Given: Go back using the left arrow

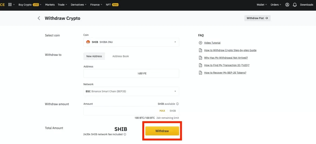Looking at the screenshot, I should (39, 18).
